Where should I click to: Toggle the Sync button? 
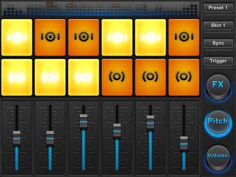click(x=218, y=43)
